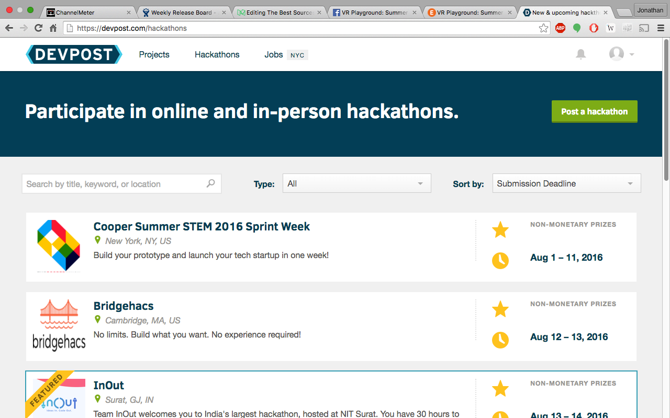The image size is (670, 418).
Task: Open the red shield extension
Action: coord(594,28)
